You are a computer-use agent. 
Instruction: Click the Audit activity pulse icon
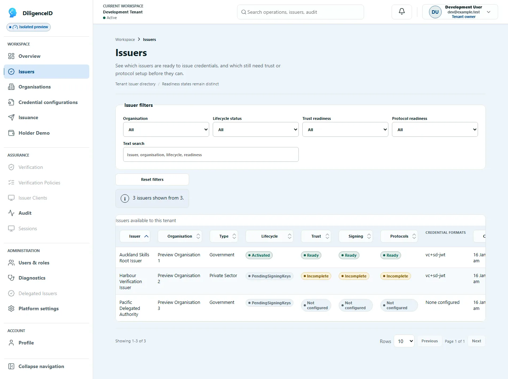click(x=11, y=213)
